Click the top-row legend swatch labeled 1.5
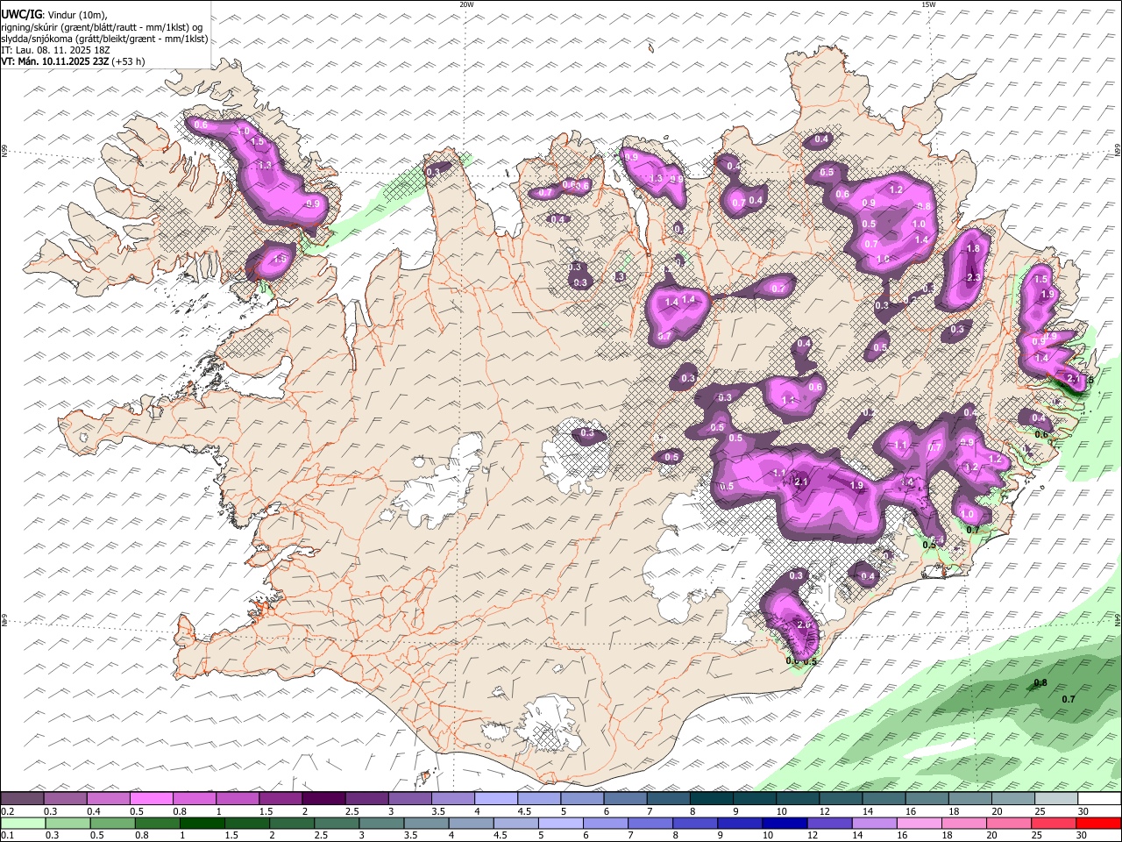Screen dimensions: 1122x842 [280, 798]
